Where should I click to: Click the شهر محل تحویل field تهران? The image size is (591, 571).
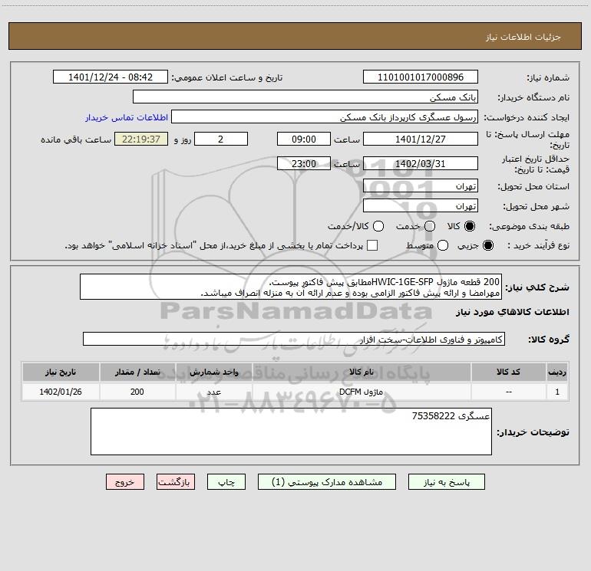point(421,205)
